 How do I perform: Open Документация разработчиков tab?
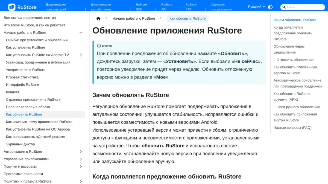click(101, 7)
